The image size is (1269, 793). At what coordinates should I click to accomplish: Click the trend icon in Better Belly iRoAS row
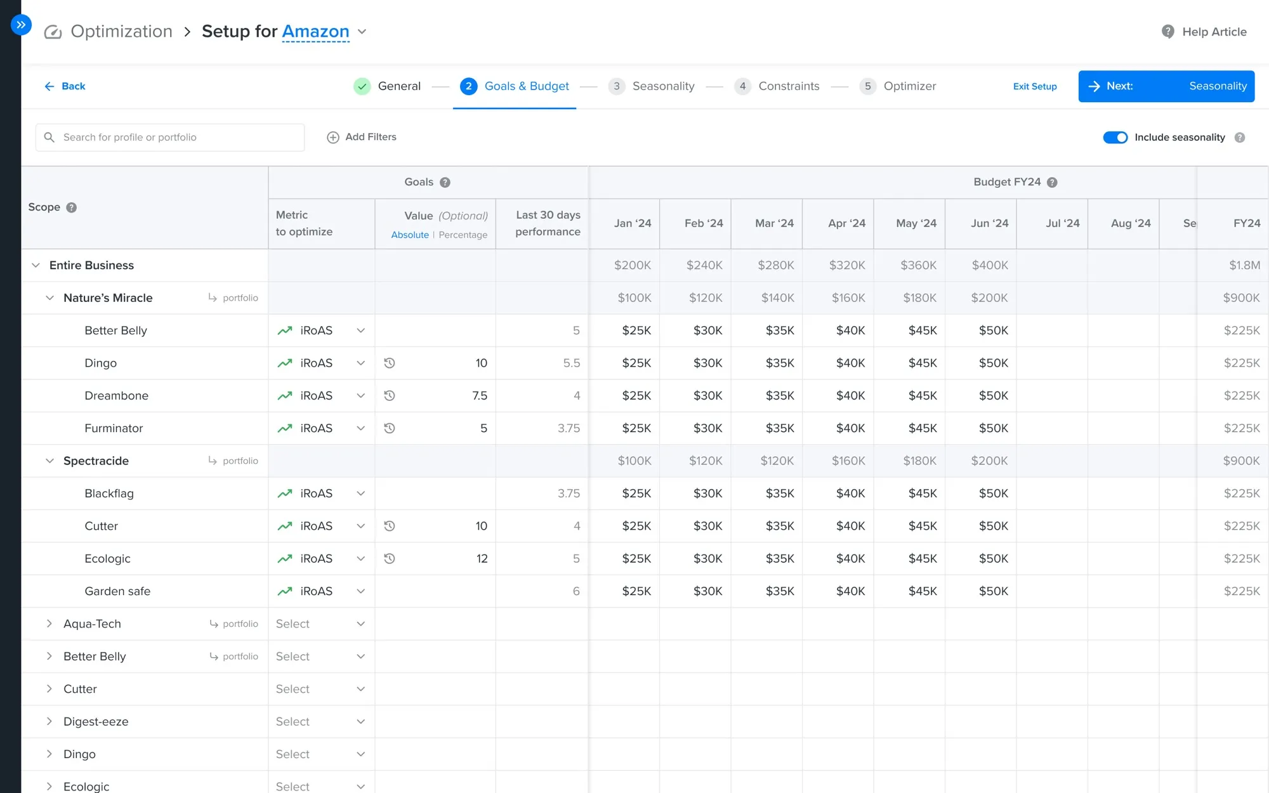pos(285,331)
